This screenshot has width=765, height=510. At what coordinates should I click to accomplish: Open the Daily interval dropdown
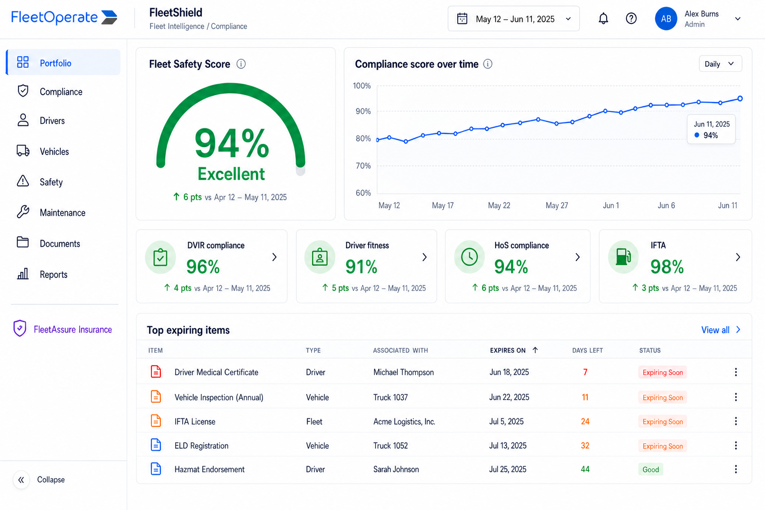coord(720,64)
